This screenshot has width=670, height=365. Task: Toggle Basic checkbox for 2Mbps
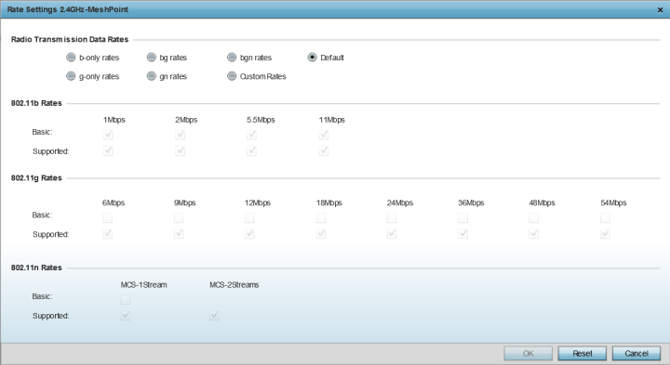[181, 135]
